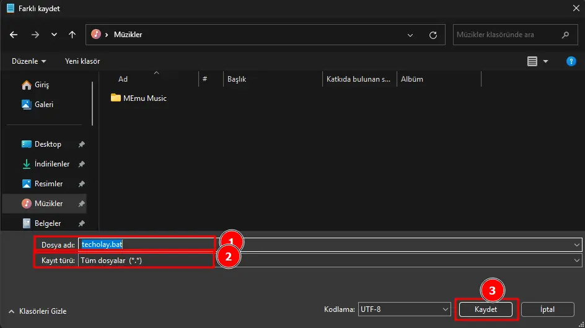Click the music note icon in address bar
This screenshot has height=328, width=585.
[x=96, y=34]
